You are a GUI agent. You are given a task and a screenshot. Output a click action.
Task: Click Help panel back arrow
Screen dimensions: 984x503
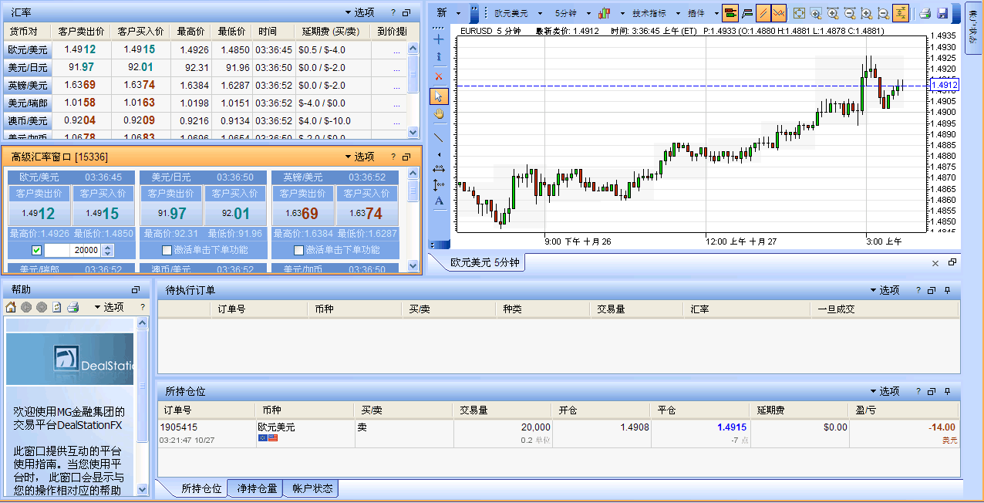click(26, 307)
